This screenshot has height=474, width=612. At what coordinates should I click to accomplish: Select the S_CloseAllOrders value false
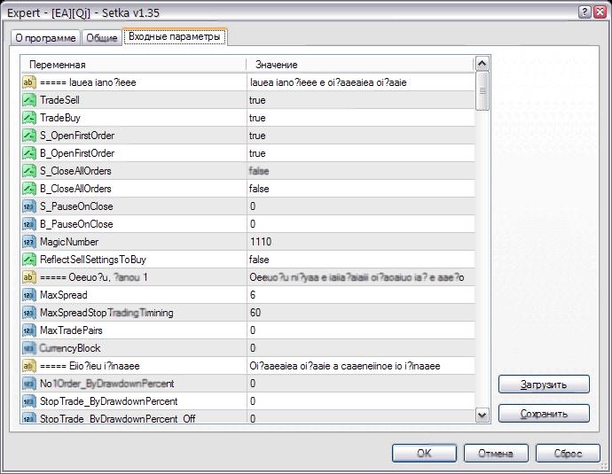coord(259,171)
